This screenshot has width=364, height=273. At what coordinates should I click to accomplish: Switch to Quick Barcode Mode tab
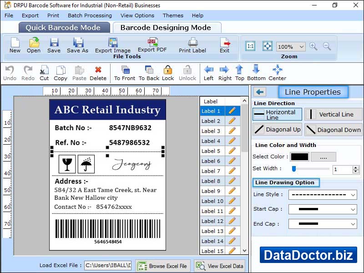[64, 28]
